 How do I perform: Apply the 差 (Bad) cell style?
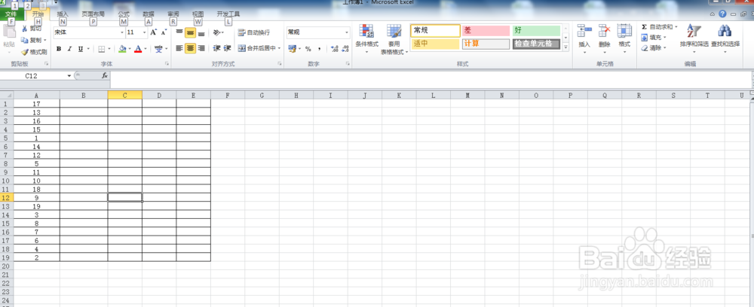(486, 30)
